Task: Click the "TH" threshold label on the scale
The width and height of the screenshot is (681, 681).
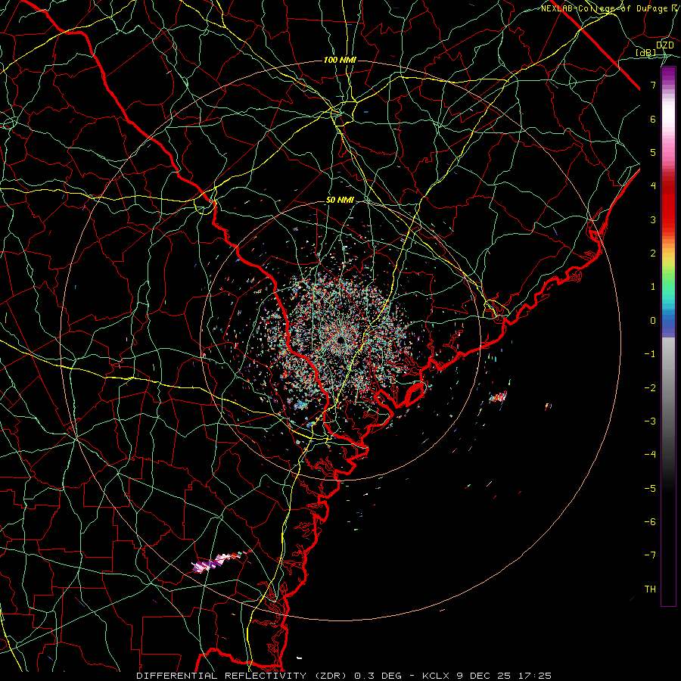Action: coord(650,589)
